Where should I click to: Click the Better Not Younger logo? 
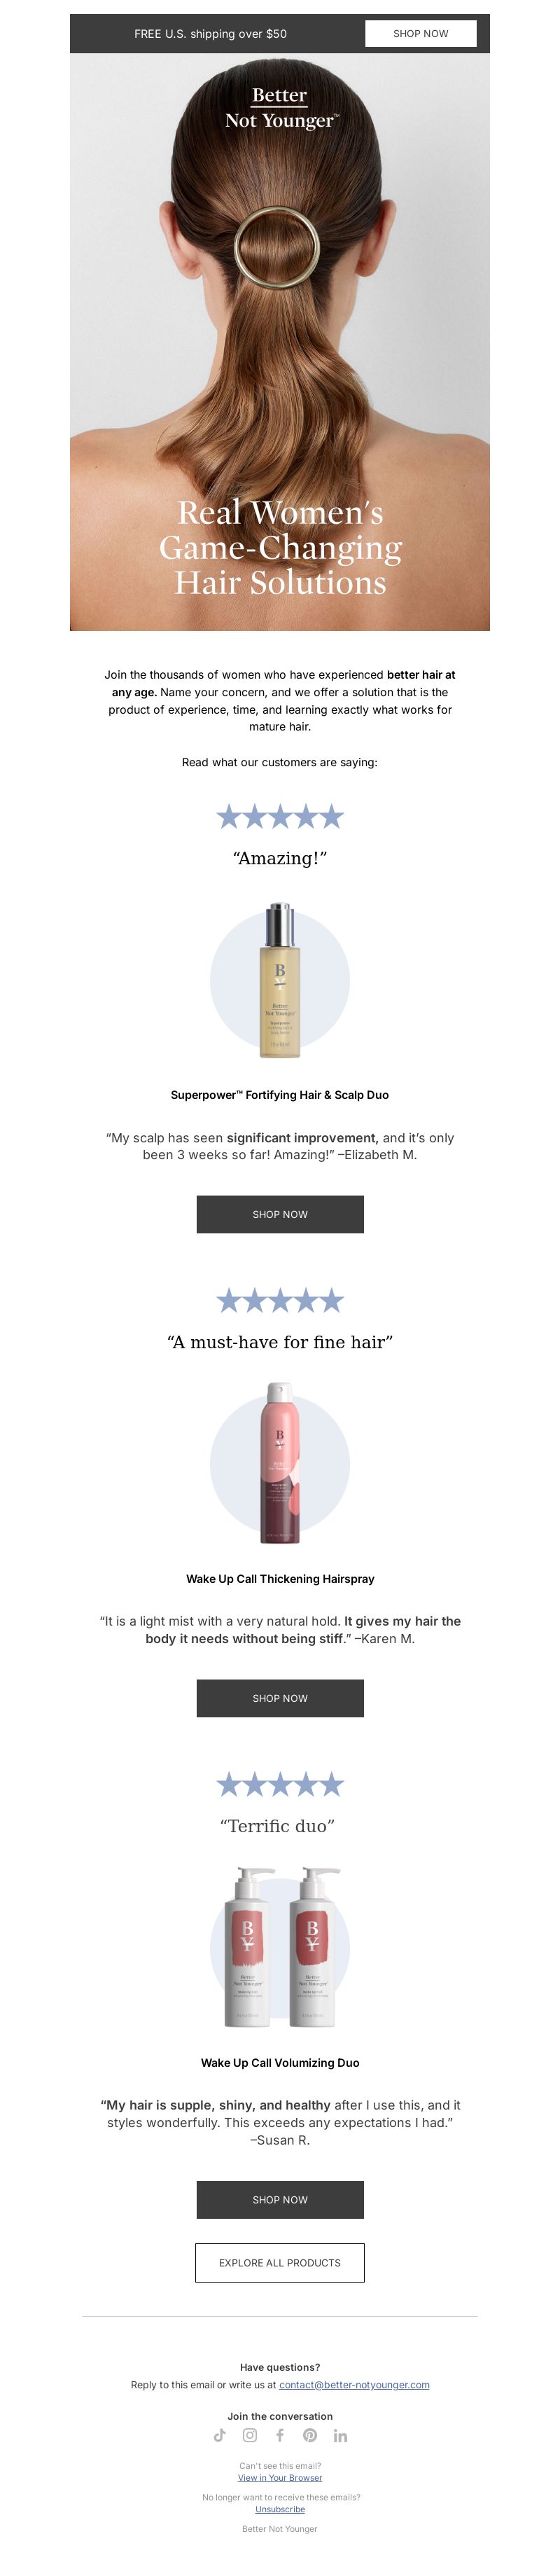tap(280, 108)
